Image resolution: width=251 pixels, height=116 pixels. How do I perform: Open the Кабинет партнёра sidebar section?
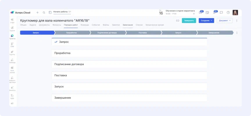12,80
